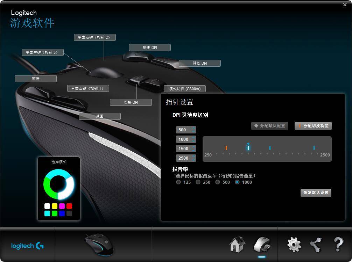Click the 1500 DPI slider marker

(x=270, y=148)
